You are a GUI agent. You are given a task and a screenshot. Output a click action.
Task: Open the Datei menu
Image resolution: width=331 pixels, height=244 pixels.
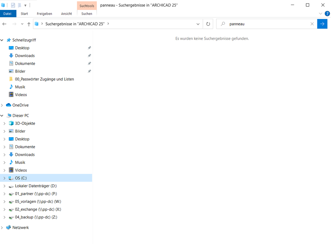point(7,14)
